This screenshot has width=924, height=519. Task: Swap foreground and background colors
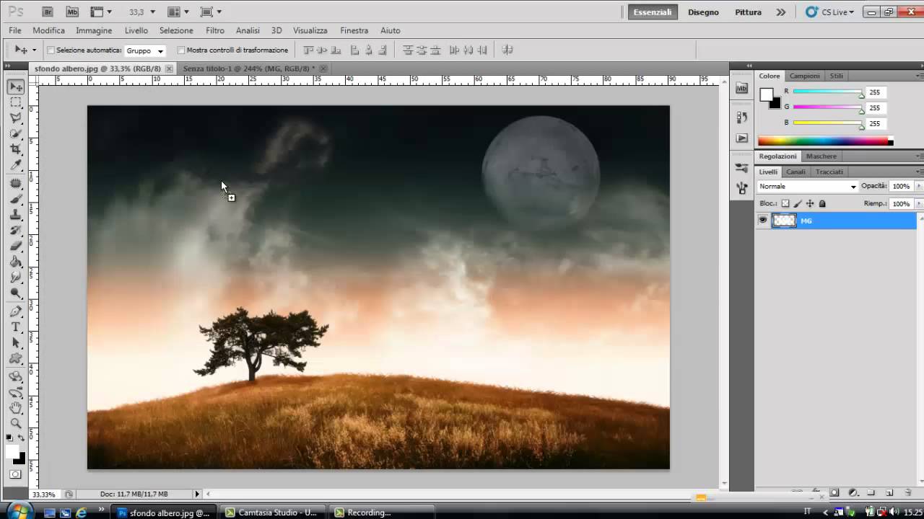pos(22,438)
